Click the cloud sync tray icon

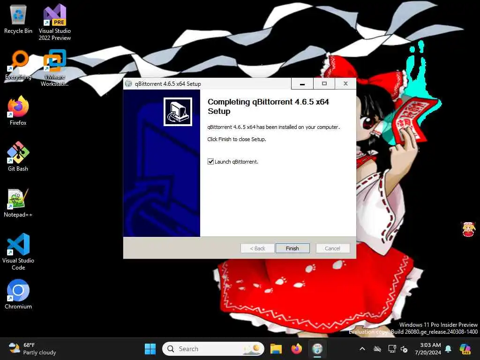pos(377,349)
